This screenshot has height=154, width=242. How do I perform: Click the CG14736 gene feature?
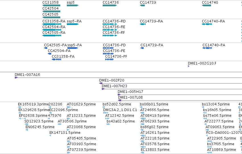(110, 5)
